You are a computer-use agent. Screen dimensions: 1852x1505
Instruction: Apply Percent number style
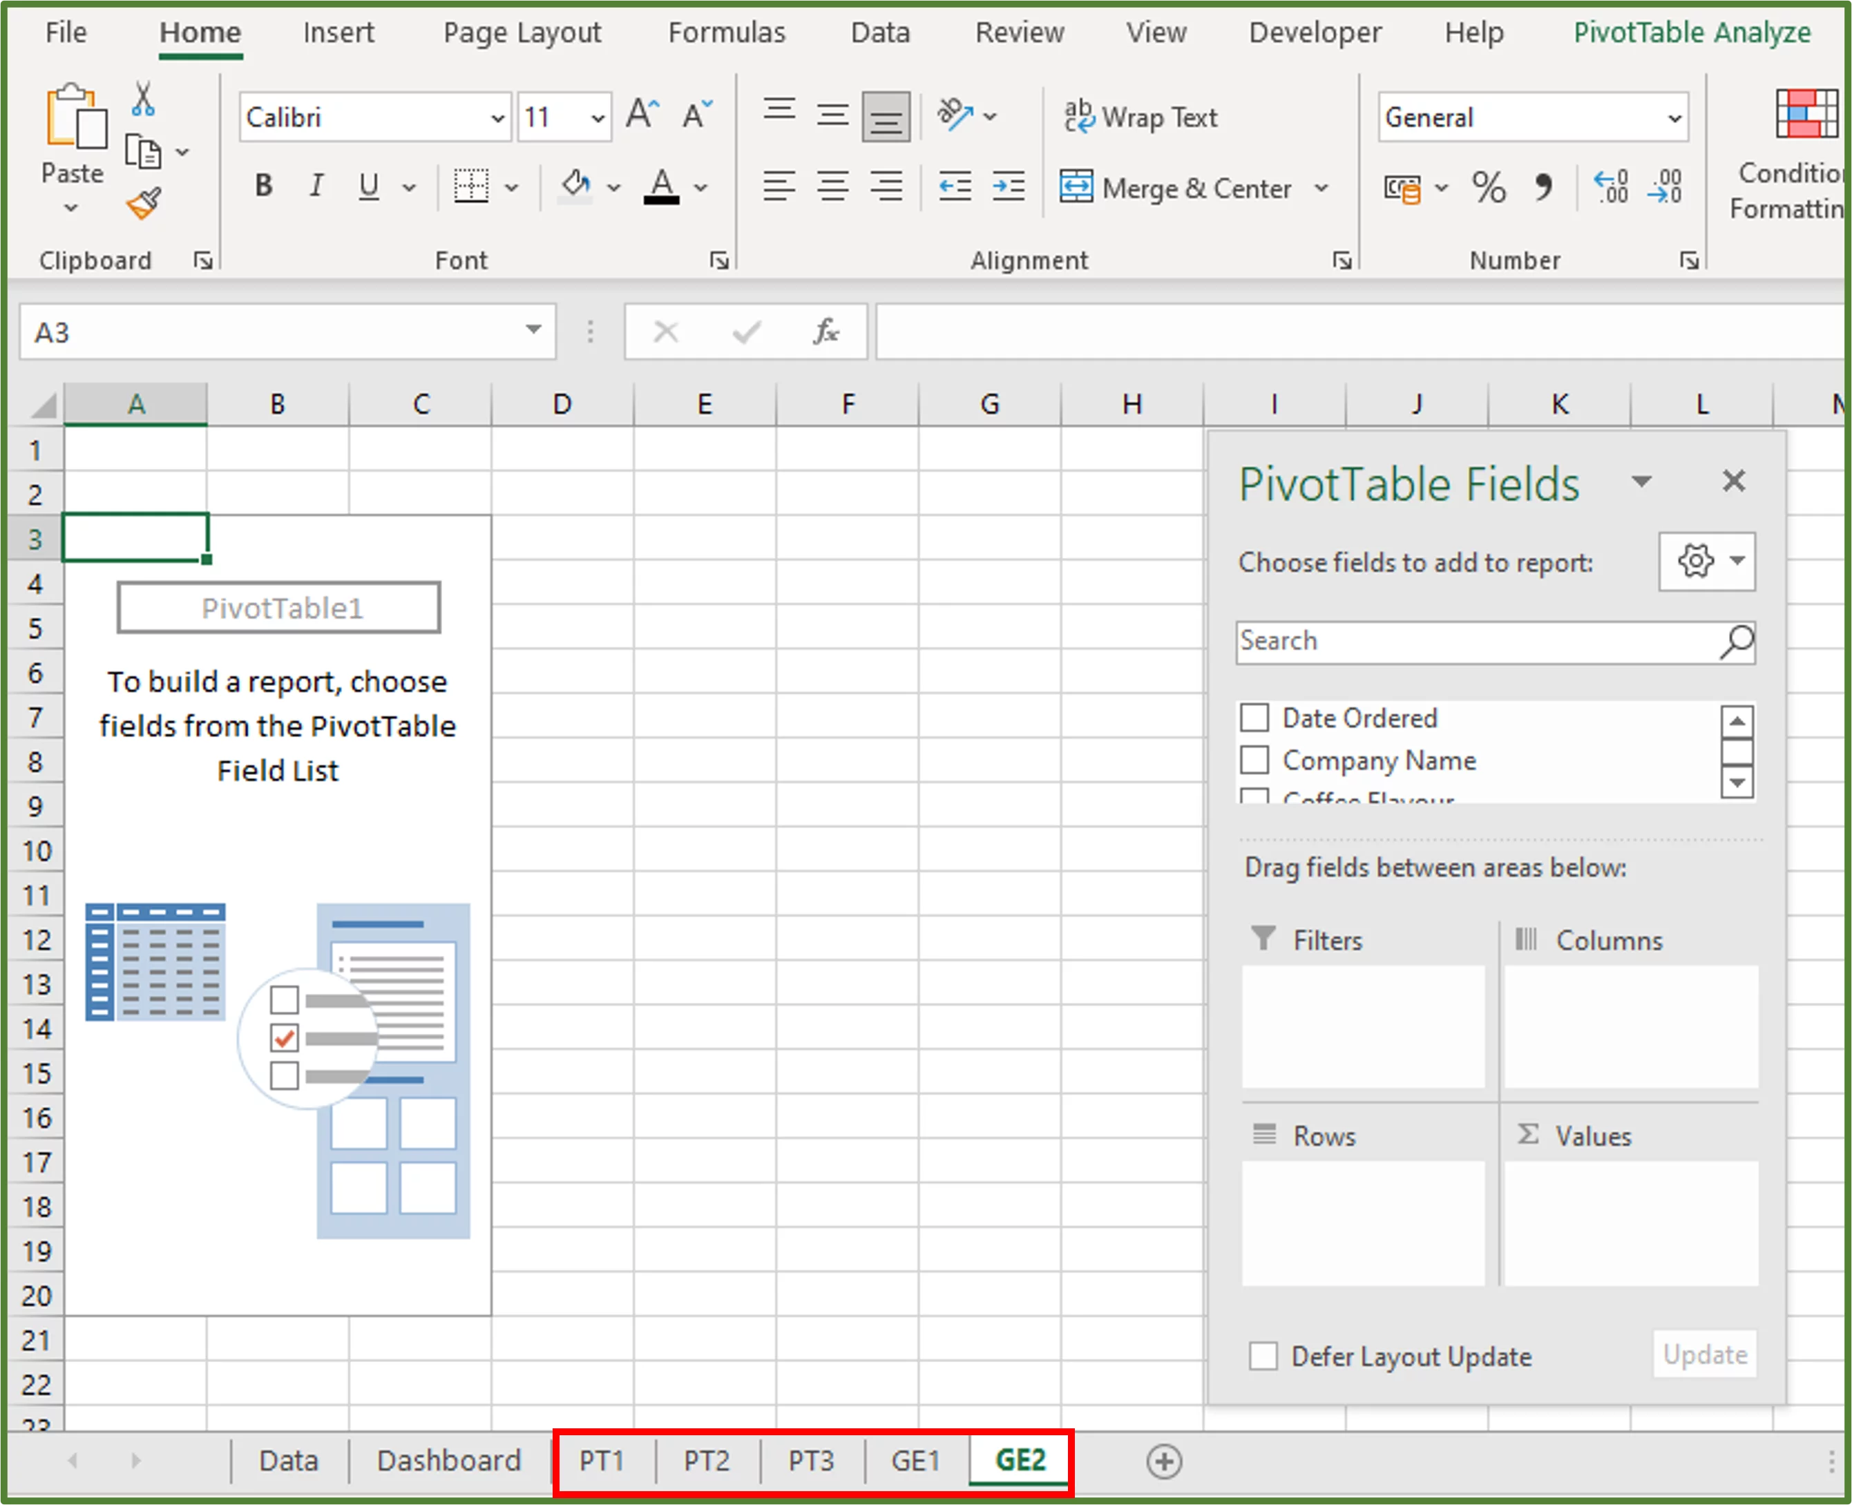(x=1489, y=187)
